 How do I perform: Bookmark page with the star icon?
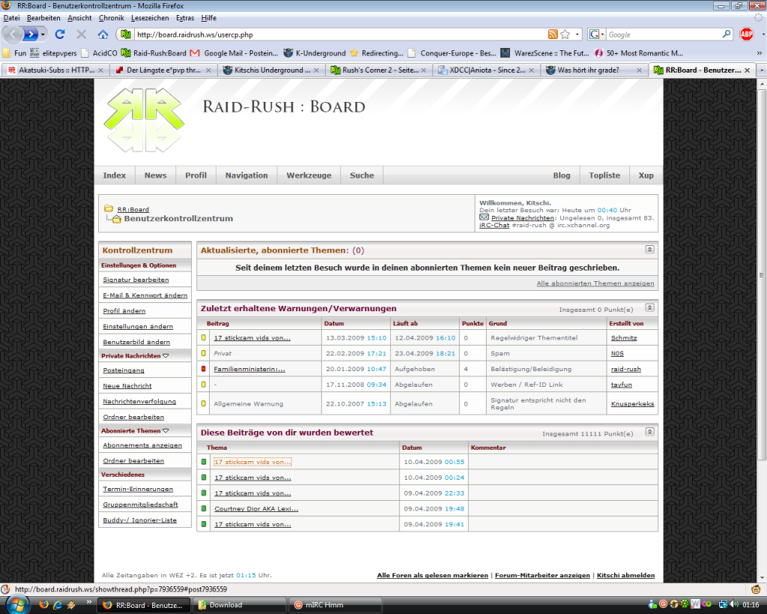pyautogui.click(x=566, y=34)
